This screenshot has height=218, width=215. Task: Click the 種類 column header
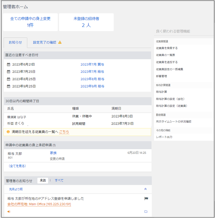pyautogui.click(x=75, y=108)
